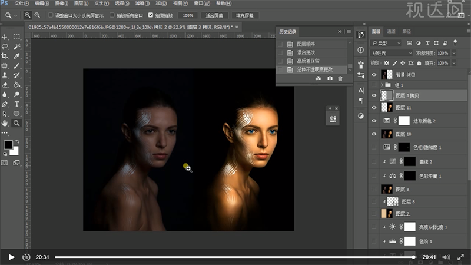
Task: Select the Zoom tool in toolbox
Action: coord(16,123)
